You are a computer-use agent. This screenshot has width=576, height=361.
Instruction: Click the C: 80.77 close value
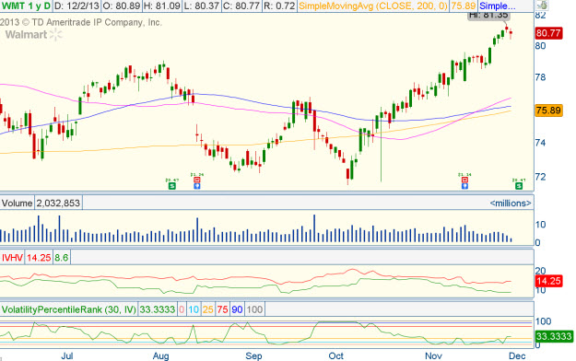(241, 6)
